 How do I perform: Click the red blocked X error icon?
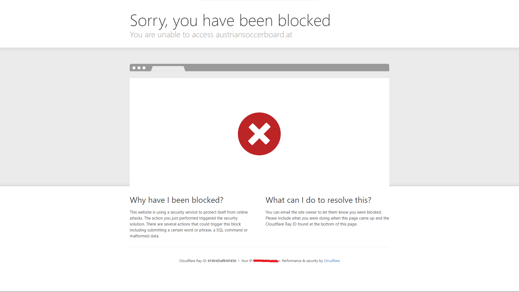[259, 134]
